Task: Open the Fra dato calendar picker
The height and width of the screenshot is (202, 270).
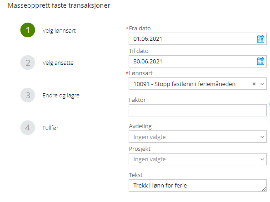Action: (260, 39)
